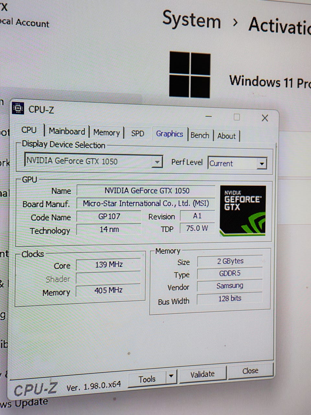Viewport: 311px width, 415px height.
Task: Click the 75.0 W TDP value
Action: click(x=197, y=228)
